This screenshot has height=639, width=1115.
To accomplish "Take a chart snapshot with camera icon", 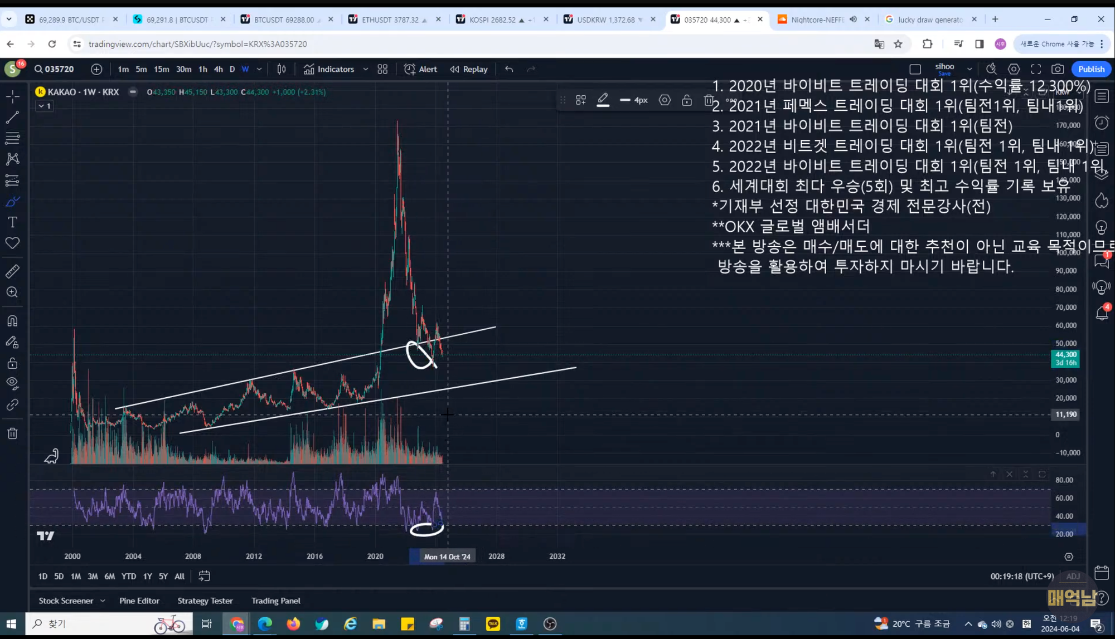I will [1058, 69].
